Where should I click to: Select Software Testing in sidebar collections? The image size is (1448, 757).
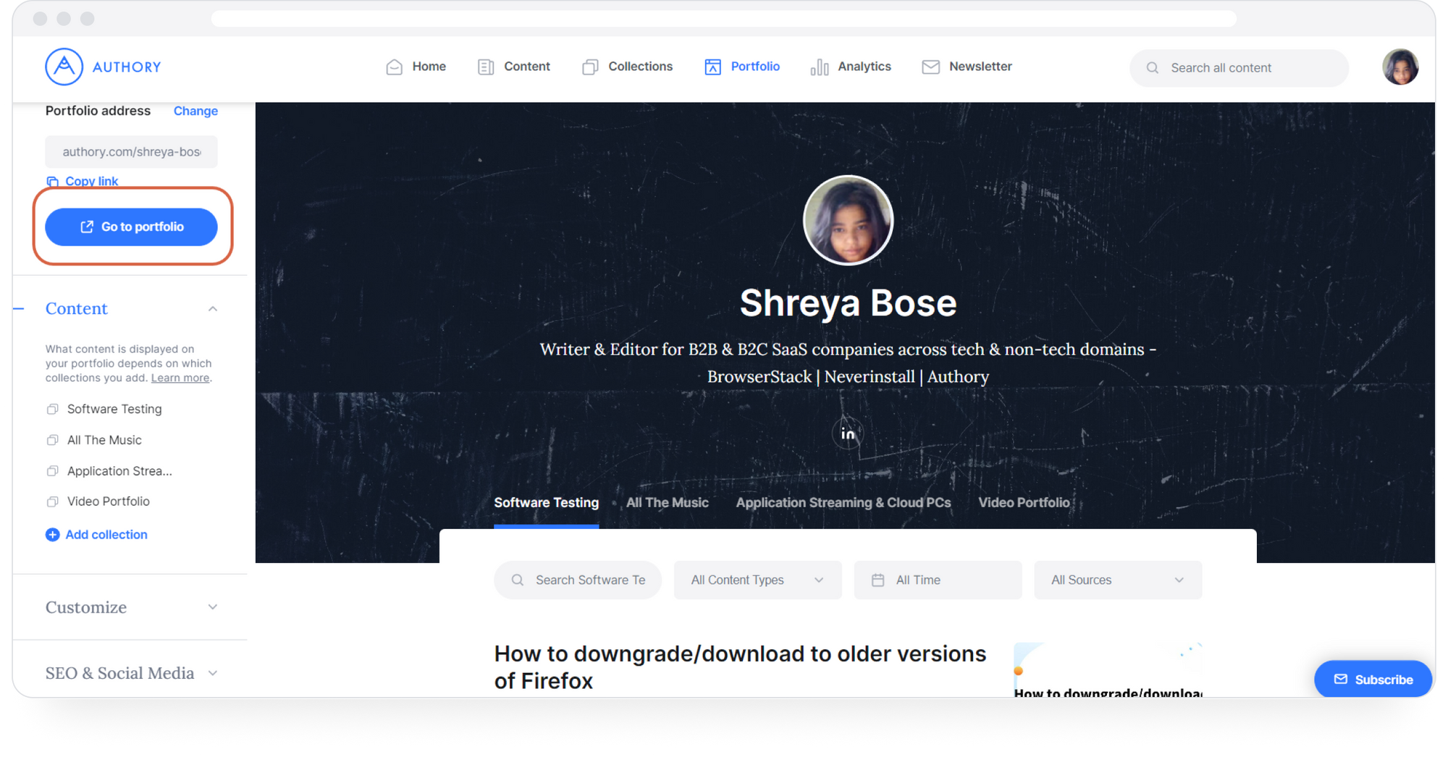[114, 410]
